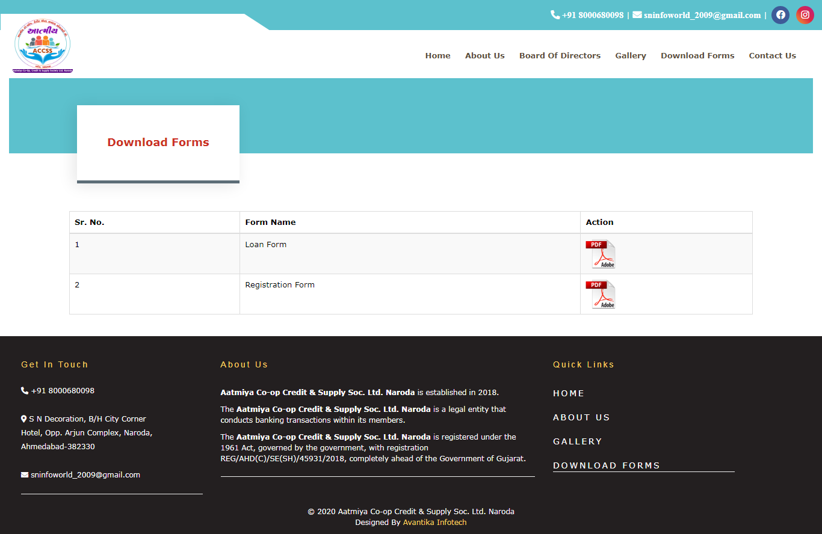Navigate to Contact Us page
The image size is (822, 534).
tap(772, 55)
